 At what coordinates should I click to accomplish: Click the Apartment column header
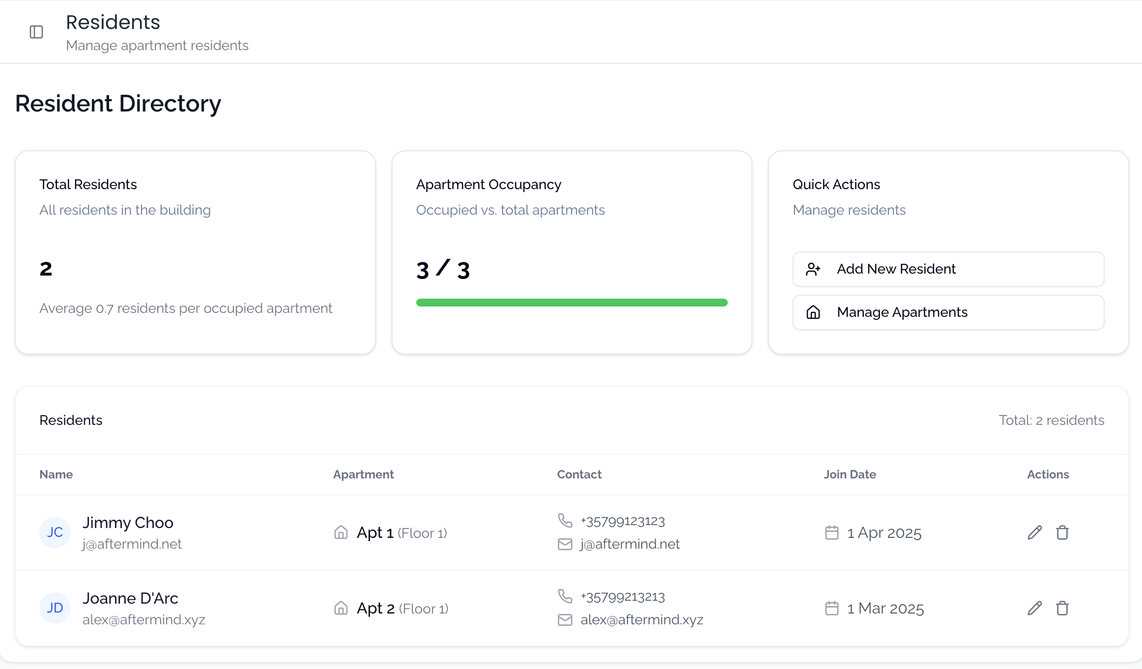pos(363,474)
